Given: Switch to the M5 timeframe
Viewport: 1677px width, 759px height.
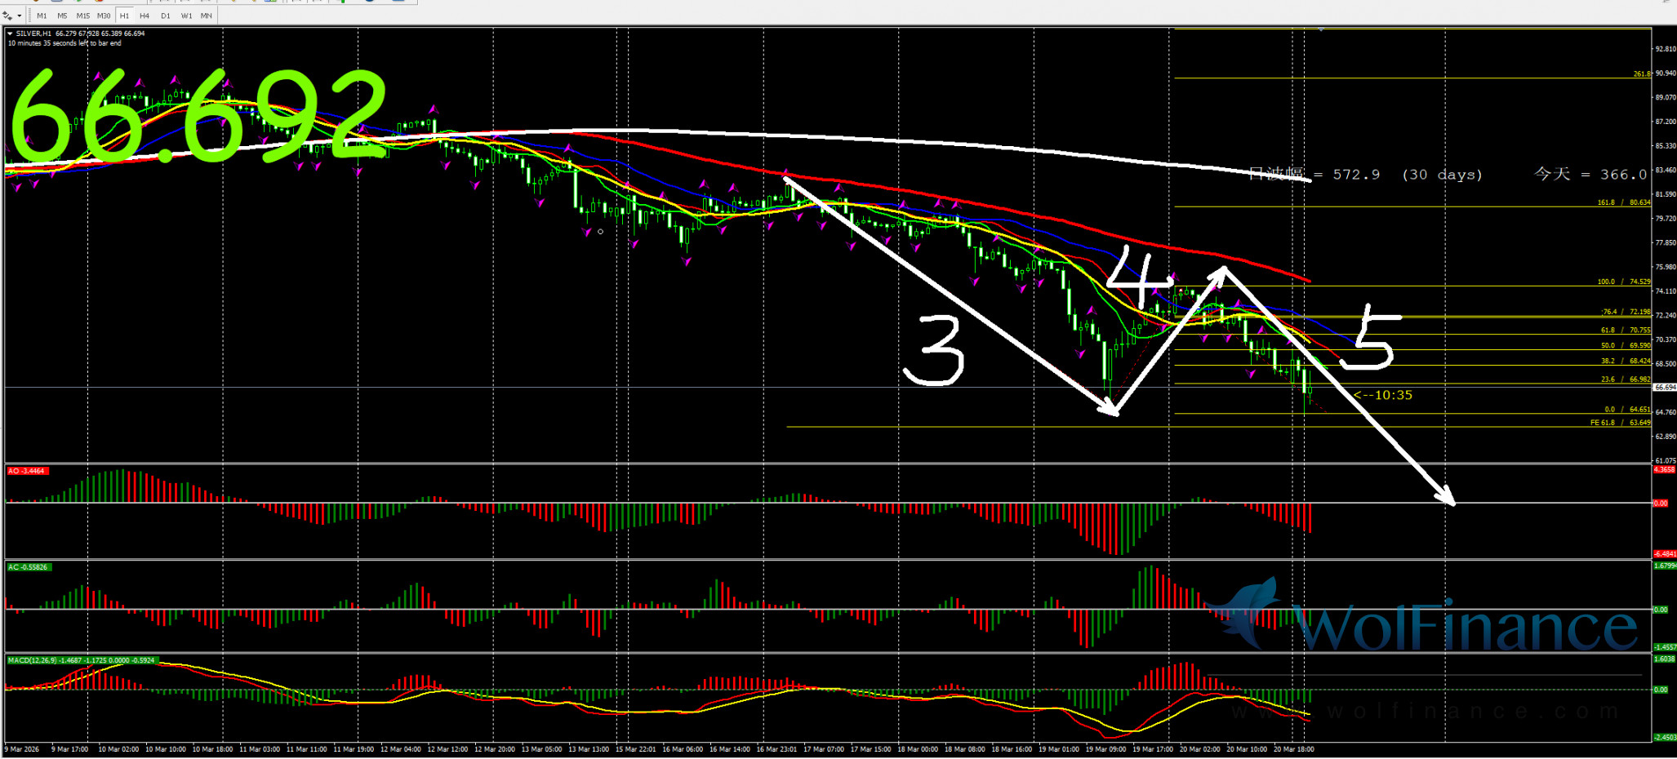Looking at the screenshot, I should (62, 16).
